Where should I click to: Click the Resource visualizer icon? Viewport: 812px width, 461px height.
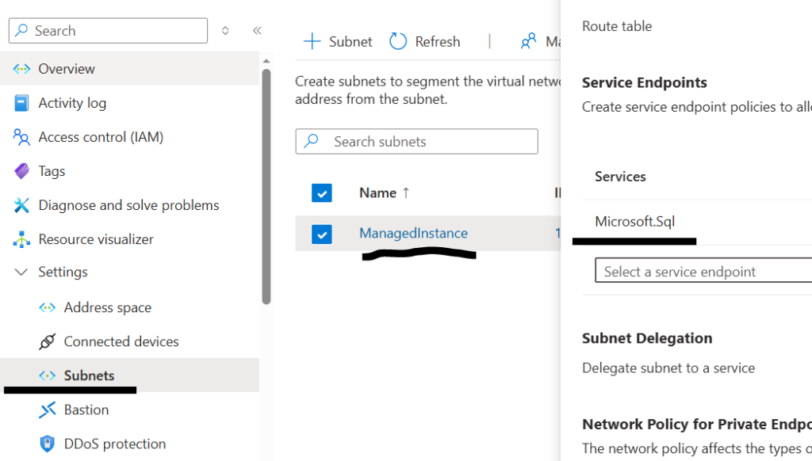click(21, 239)
